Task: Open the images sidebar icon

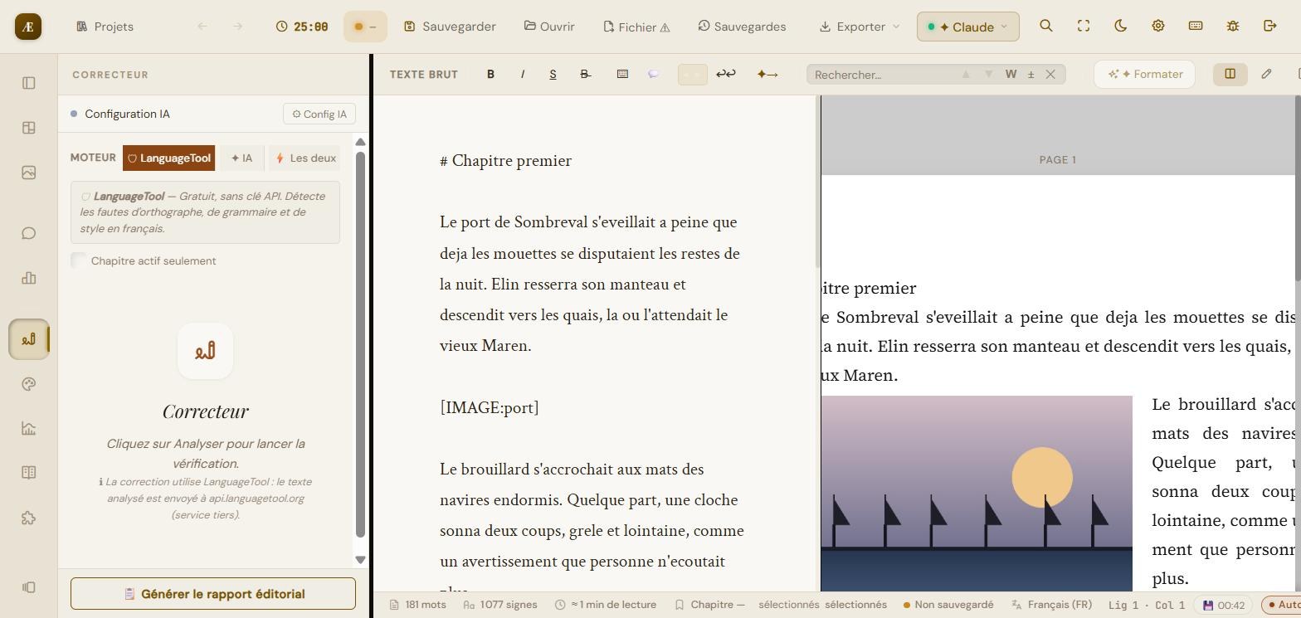Action: [29, 173]
